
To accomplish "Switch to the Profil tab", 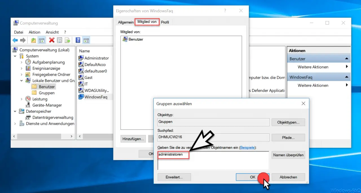I will (165, 22).
